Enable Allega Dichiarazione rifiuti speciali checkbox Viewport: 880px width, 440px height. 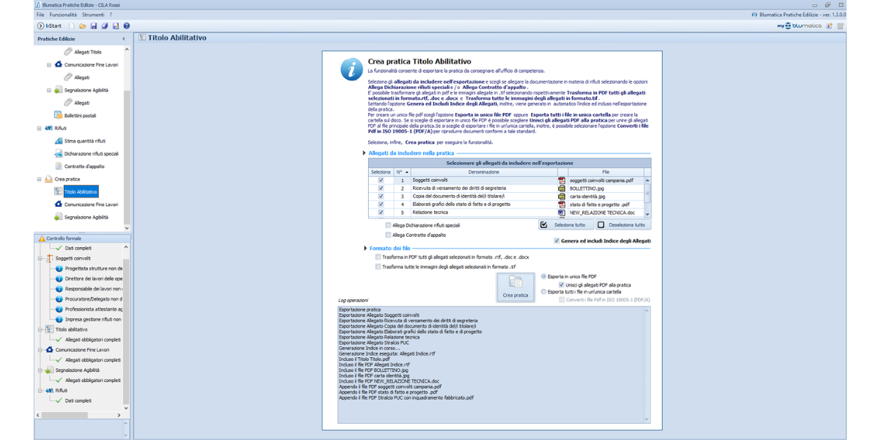point(389,225)
